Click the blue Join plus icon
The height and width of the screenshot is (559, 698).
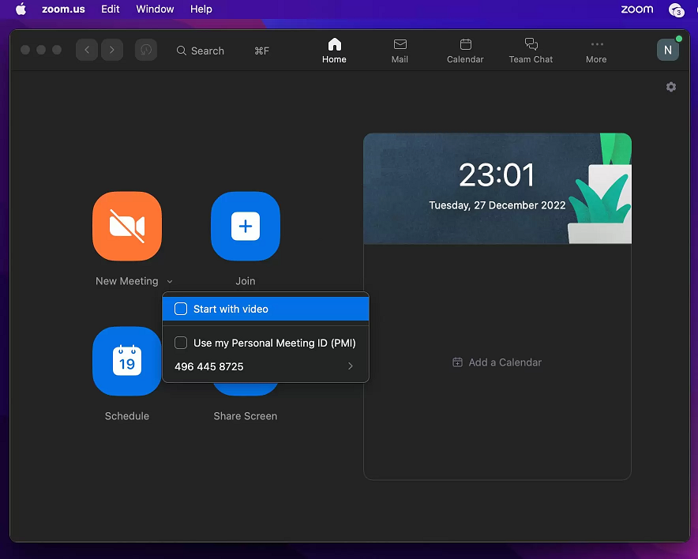[x=246, y=226]
